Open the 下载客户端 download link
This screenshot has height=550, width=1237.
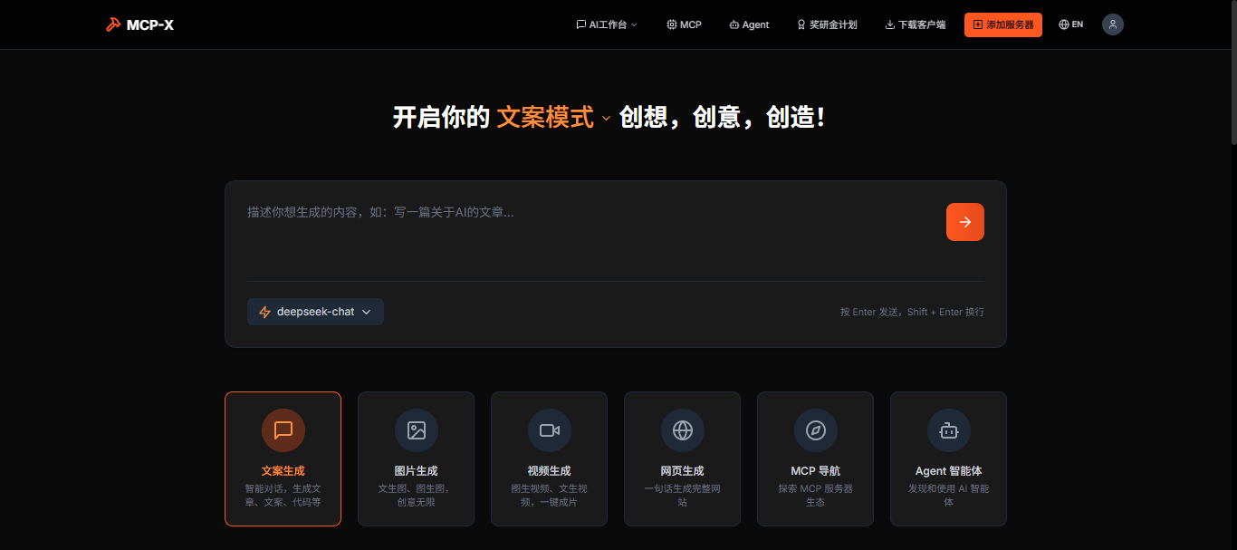click(x=915, y=24)
